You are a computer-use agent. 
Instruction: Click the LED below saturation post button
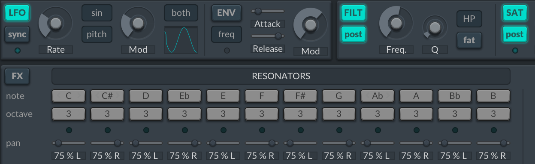click(515, 51)
